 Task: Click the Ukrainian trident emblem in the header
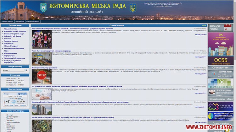133,8
